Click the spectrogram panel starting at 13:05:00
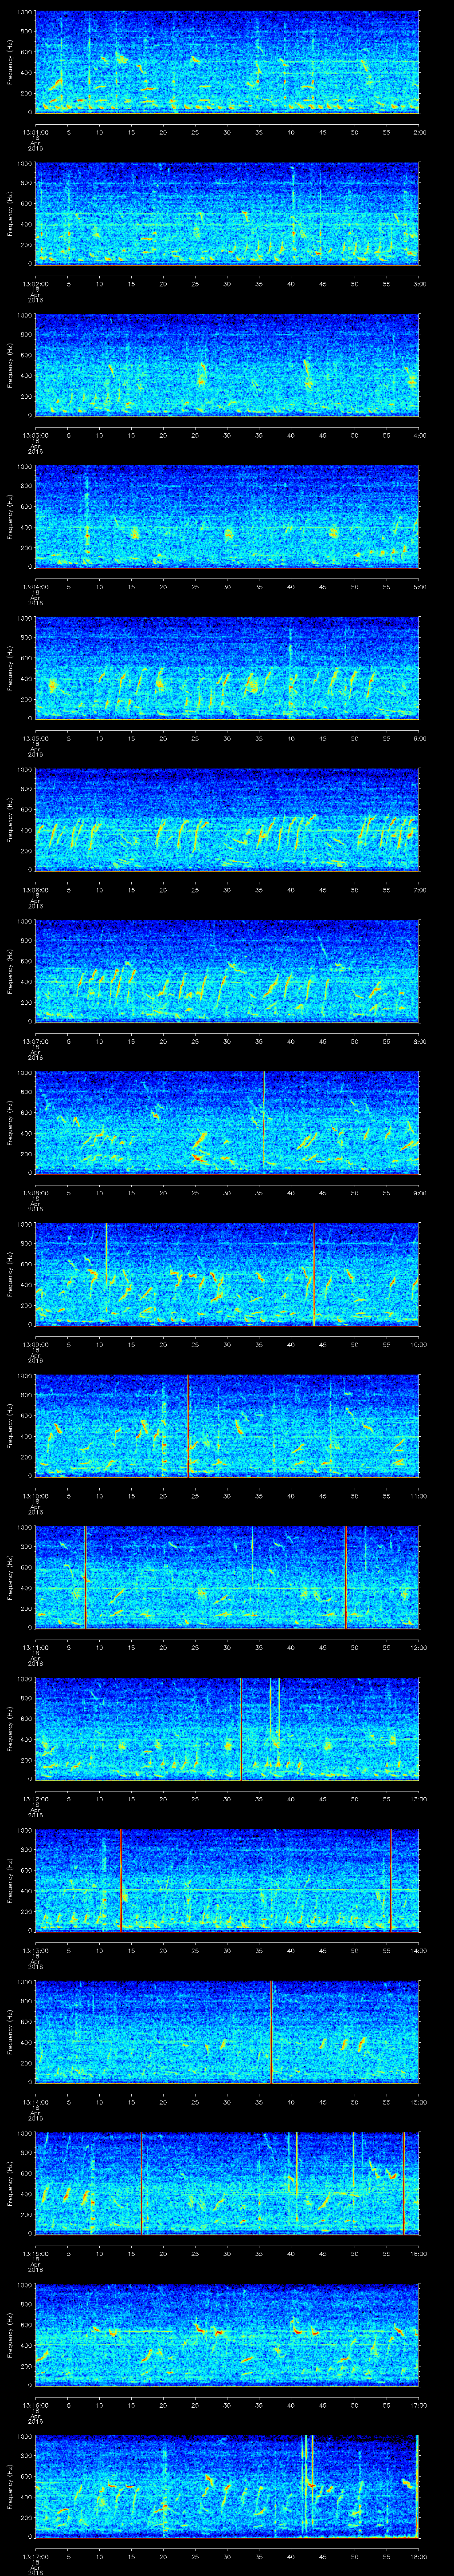 pos(227,668)
